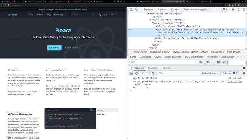Open Docs in React navigation

31,15
